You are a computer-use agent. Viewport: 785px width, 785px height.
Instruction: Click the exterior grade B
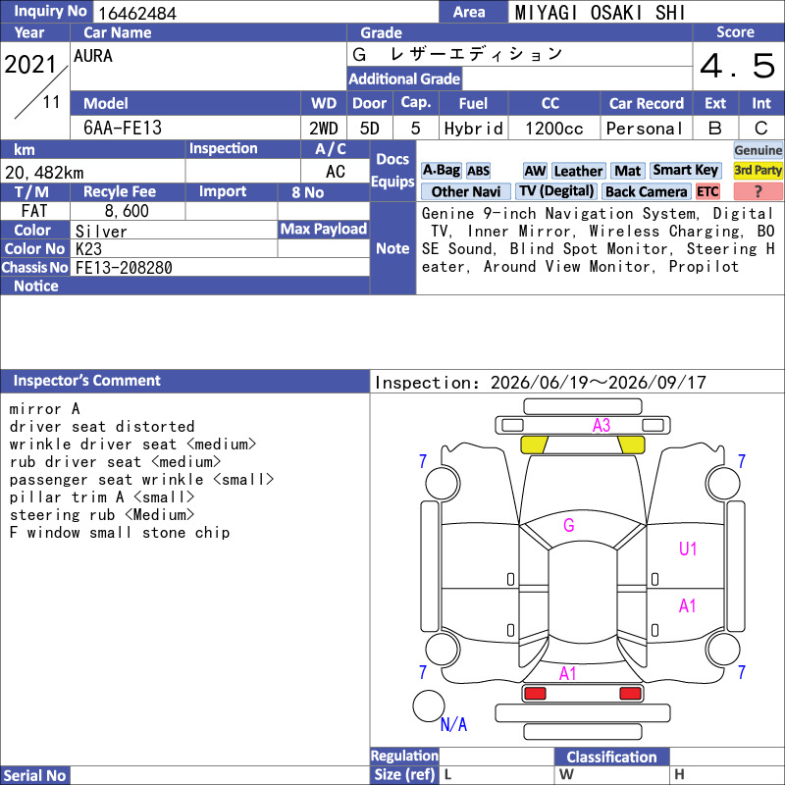coord(715,129)
